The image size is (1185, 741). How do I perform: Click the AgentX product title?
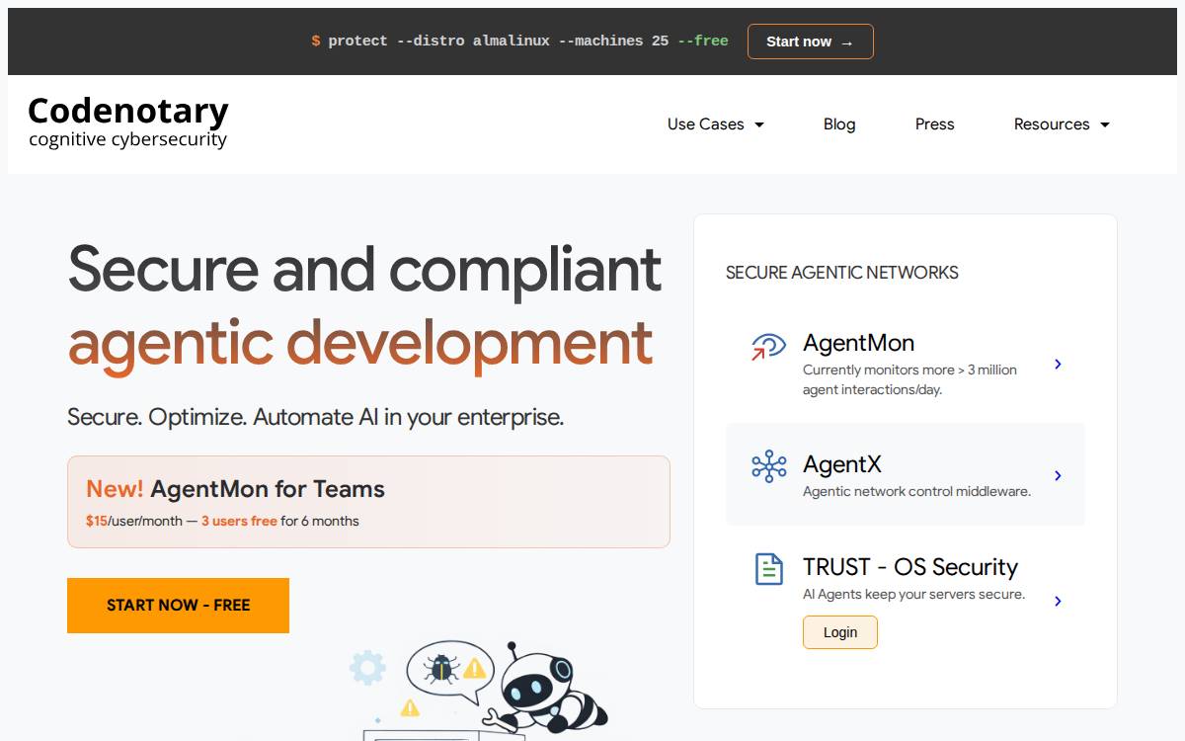[x=841, y=464]
